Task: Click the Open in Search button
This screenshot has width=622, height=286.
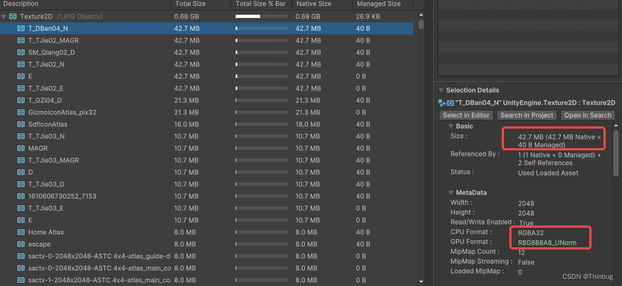Action: coord(588,115)
